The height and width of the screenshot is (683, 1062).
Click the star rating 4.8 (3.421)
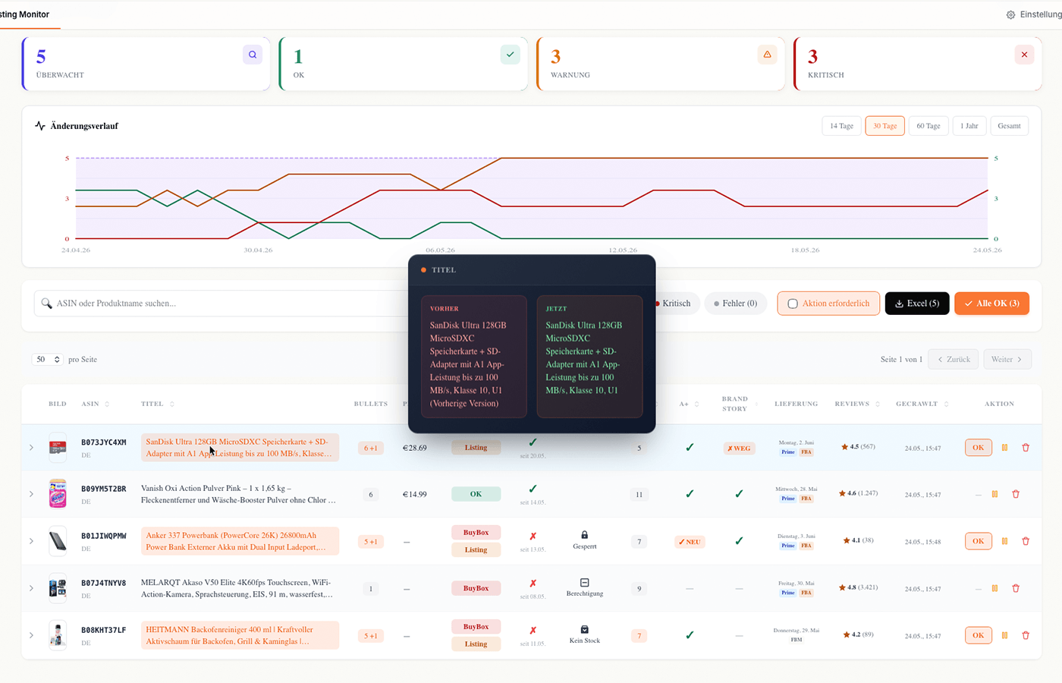pos(858,587)
